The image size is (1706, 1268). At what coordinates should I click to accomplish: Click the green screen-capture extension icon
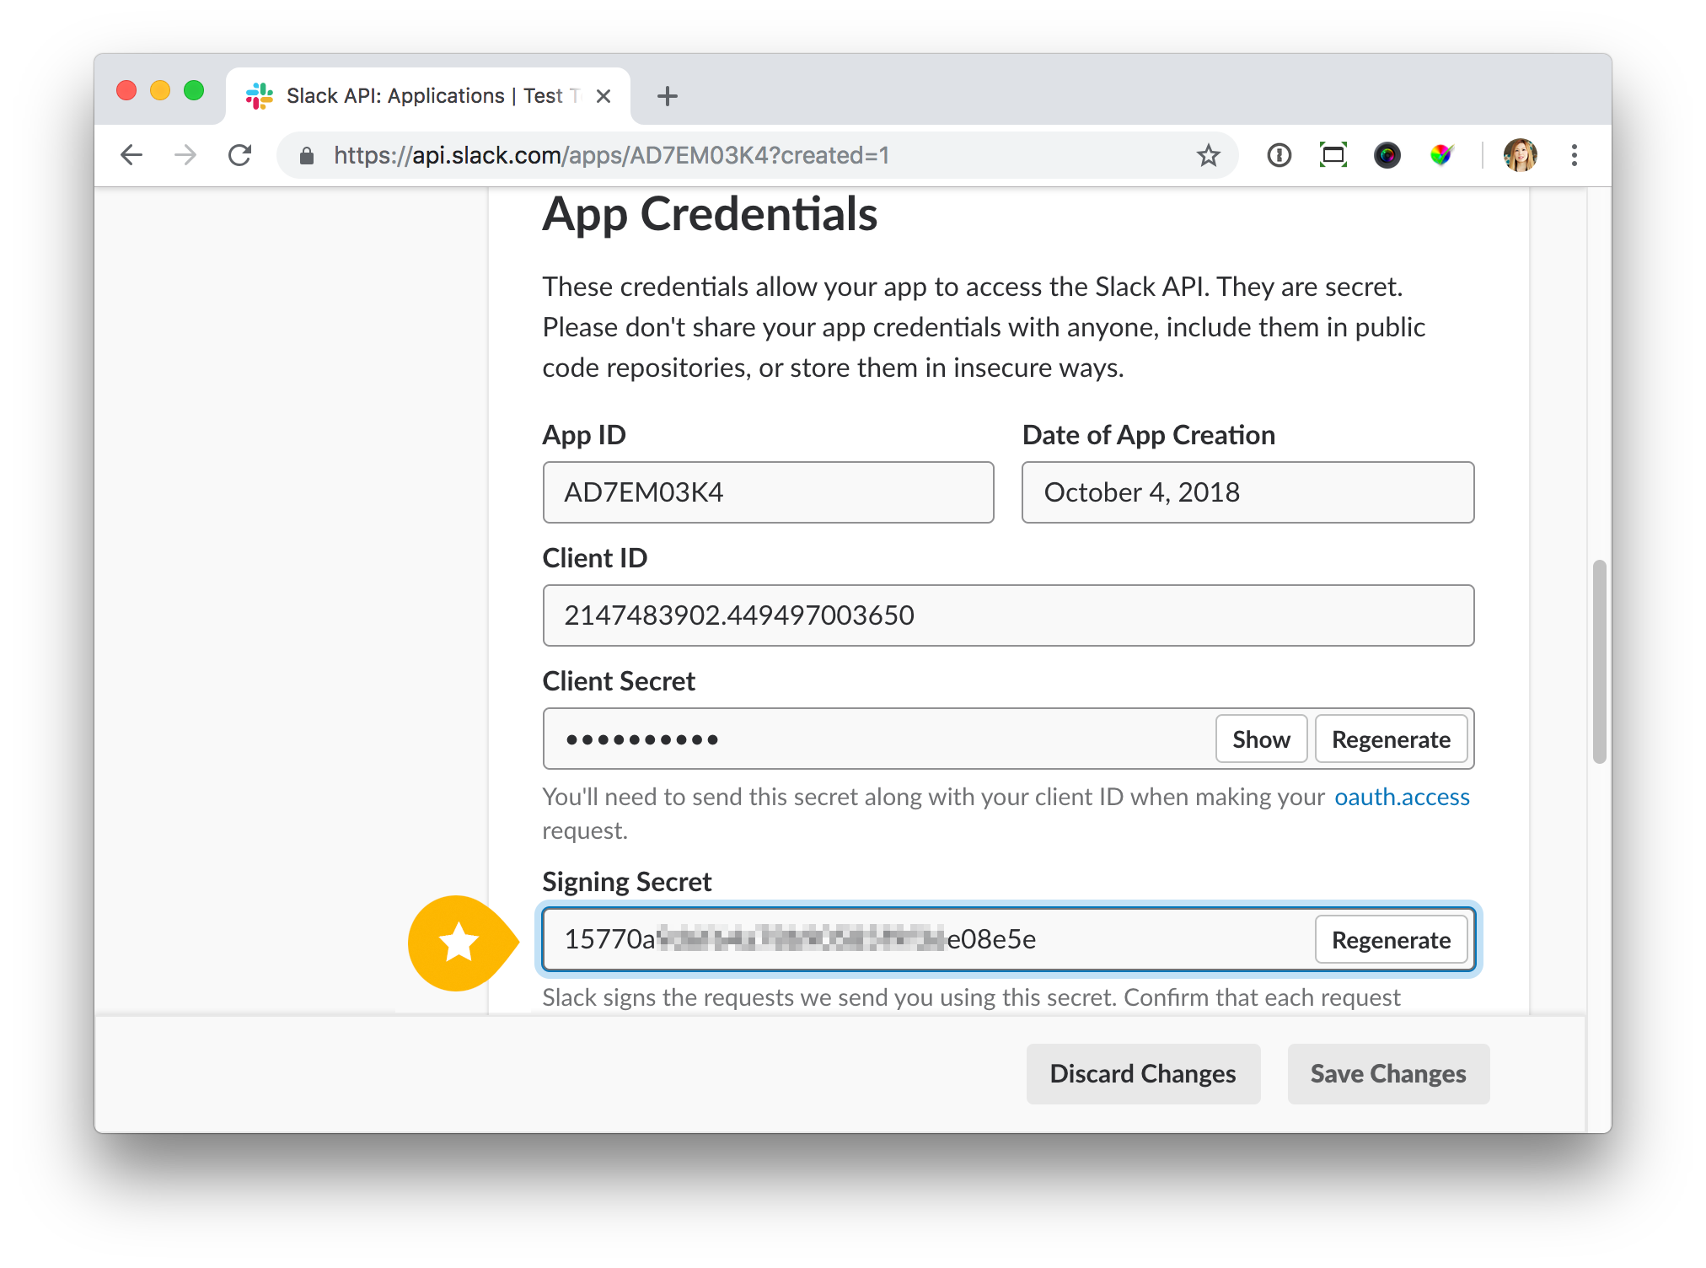1332,155
